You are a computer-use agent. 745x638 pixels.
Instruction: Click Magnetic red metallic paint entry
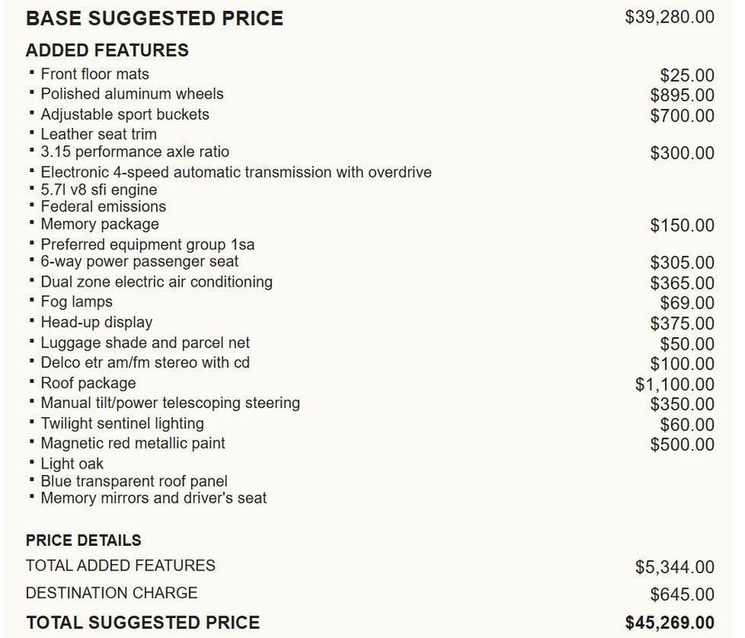(x=133, y=444)
